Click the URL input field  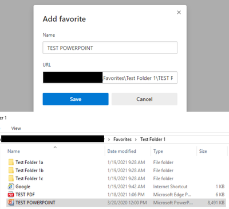coord(110,78)
